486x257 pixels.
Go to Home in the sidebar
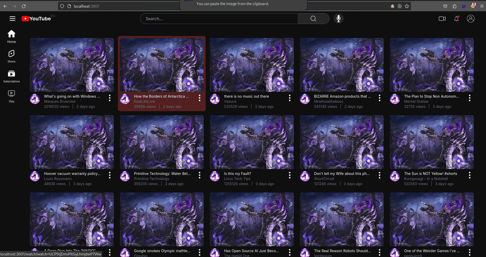click(x=11, y=36)
